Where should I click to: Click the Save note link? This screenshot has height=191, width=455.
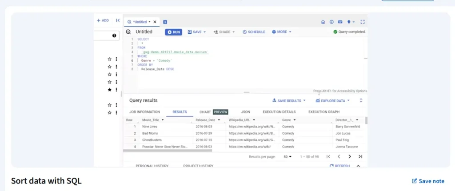[428, 181]
